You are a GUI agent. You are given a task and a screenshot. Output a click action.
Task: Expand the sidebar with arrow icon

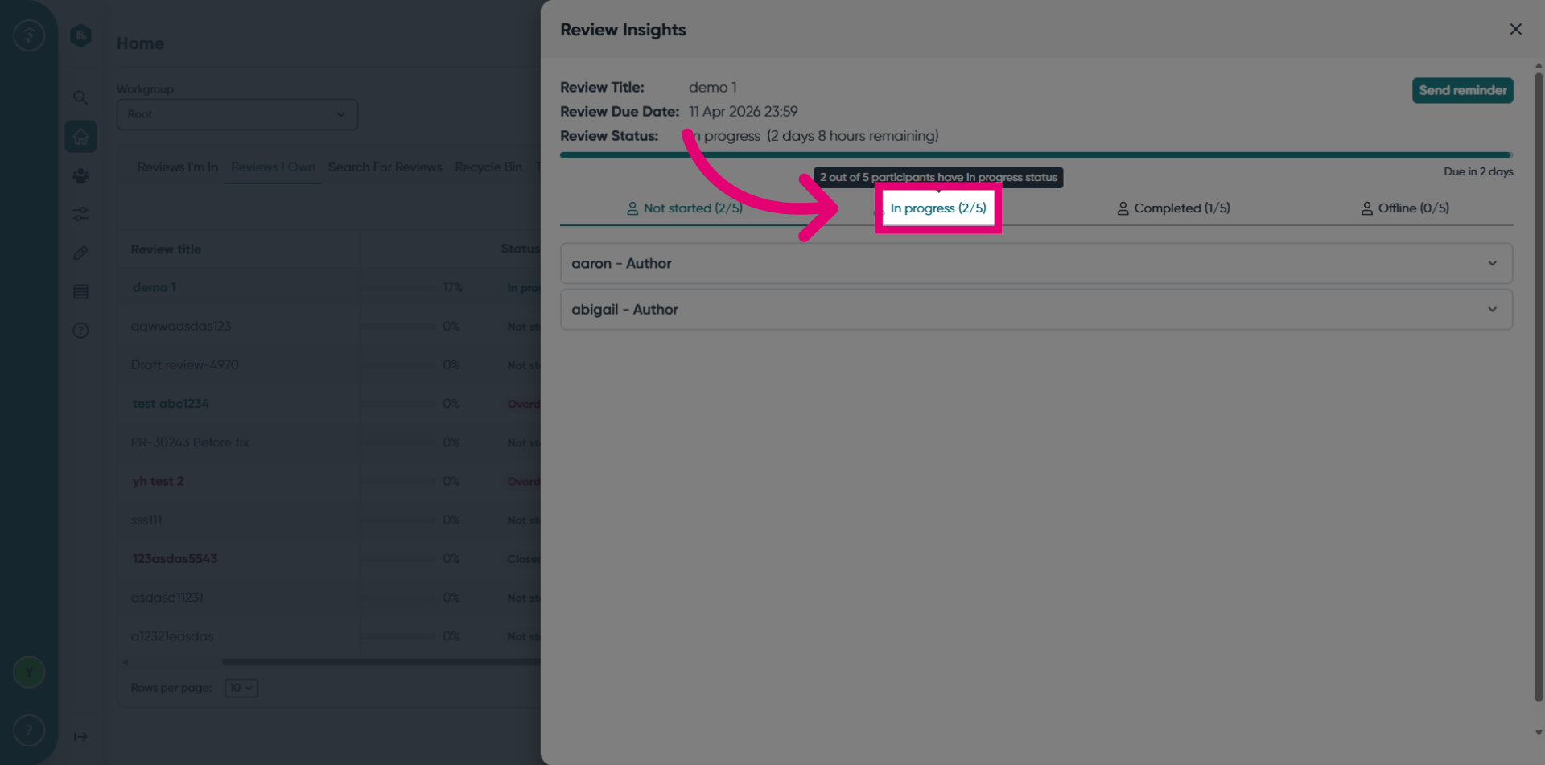pos(80,737)
